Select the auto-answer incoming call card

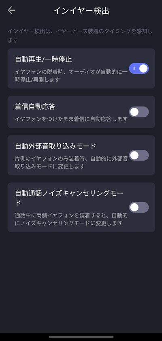[81, 112]
